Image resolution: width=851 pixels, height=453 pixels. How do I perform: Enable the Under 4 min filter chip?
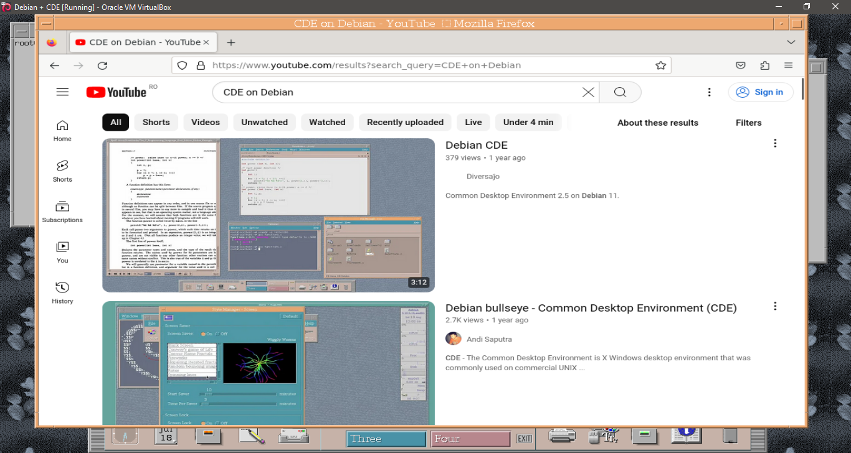528,122
